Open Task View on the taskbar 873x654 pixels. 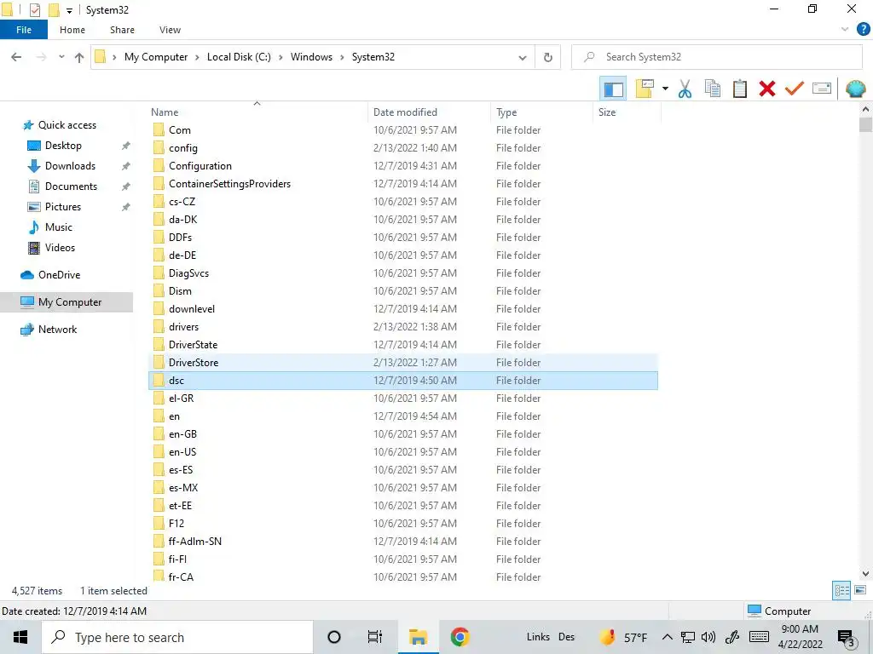click(375, 637)
